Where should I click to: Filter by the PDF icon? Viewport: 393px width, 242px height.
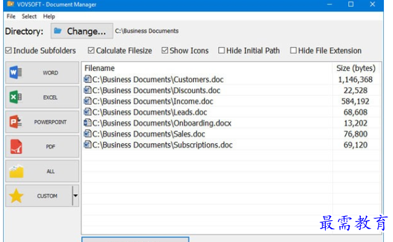16,146
